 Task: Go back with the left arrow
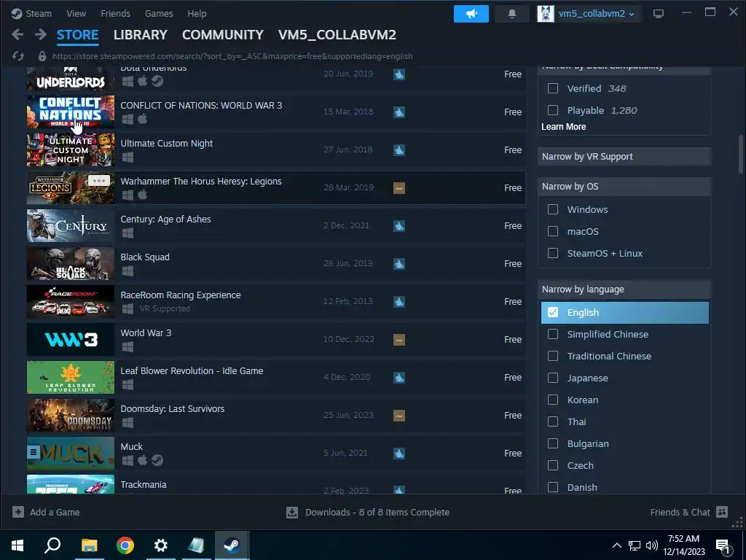(17, 34)
